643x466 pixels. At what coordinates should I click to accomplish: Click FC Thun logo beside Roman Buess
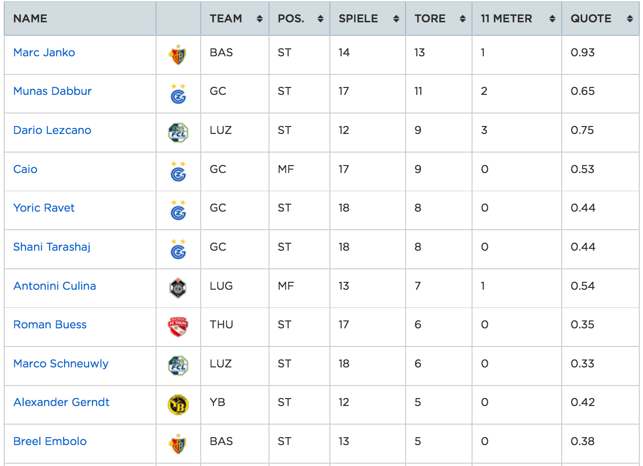pyautogui.click(x=178, y=326)
